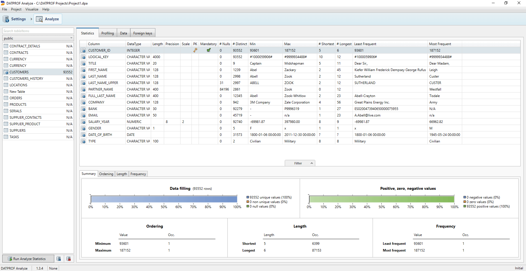Click the pause analysis database icon
This screenshot has height=271, width=526.
click(59, 259)
